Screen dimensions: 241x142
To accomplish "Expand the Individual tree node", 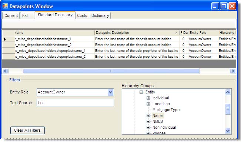I will pyautogui.click(x=148, y=98).
